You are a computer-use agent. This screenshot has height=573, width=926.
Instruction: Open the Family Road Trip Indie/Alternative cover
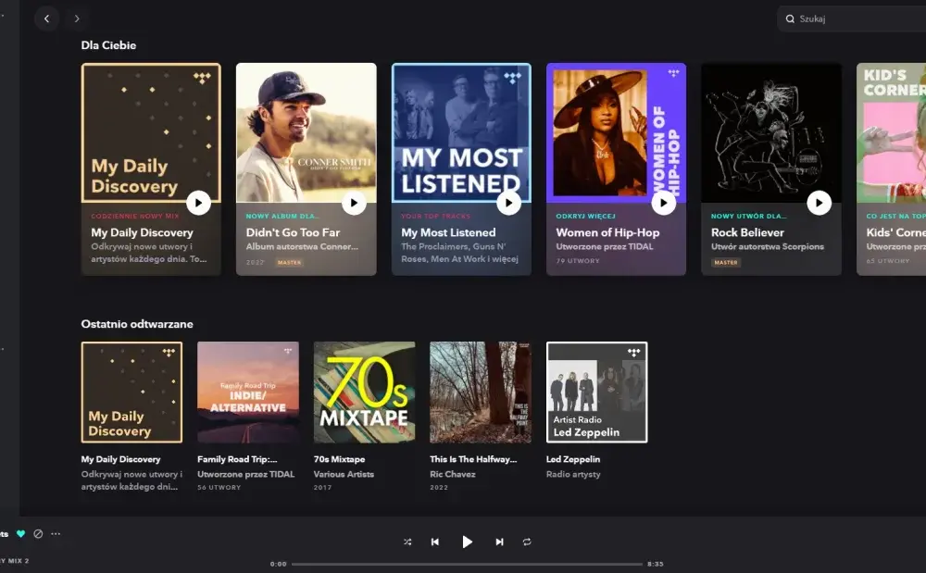pos(248,392)
